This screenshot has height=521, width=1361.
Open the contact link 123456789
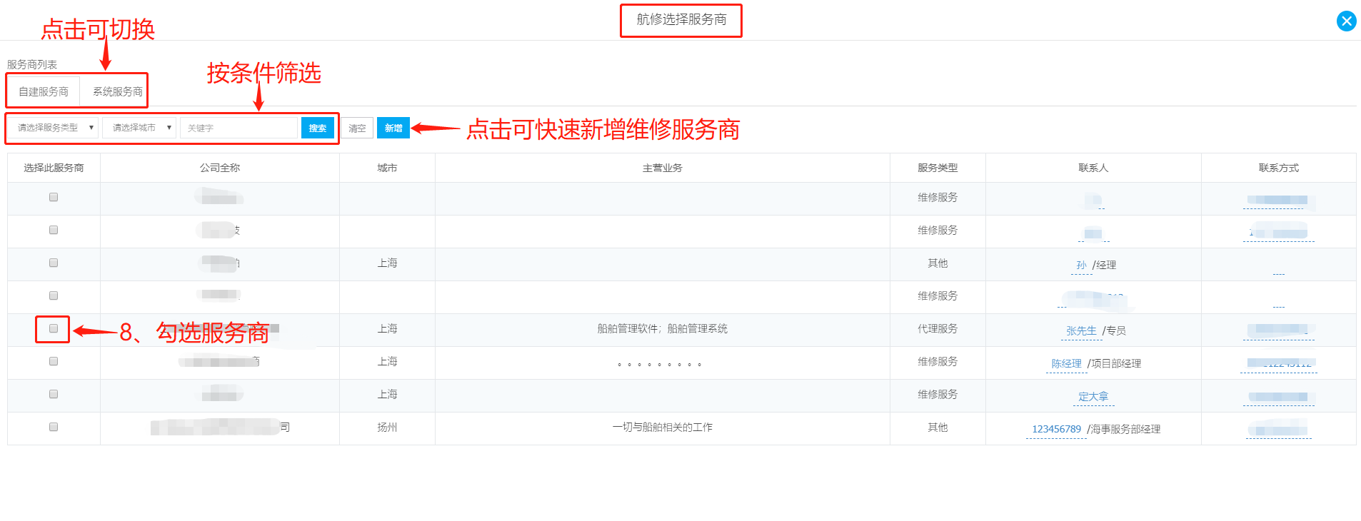pyautogui.click(x=1056, y=429)
